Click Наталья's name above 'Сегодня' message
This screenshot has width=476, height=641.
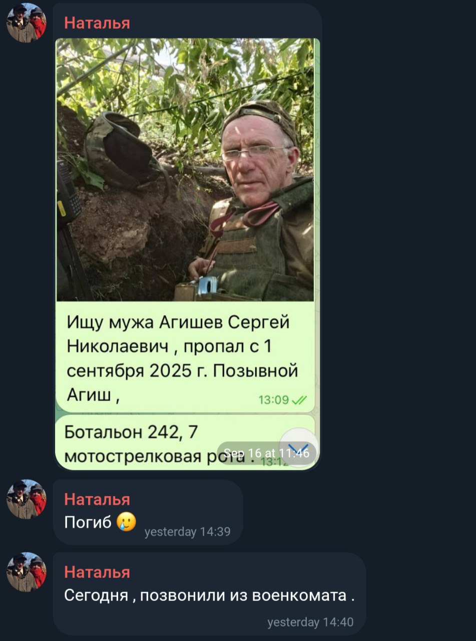97,572
